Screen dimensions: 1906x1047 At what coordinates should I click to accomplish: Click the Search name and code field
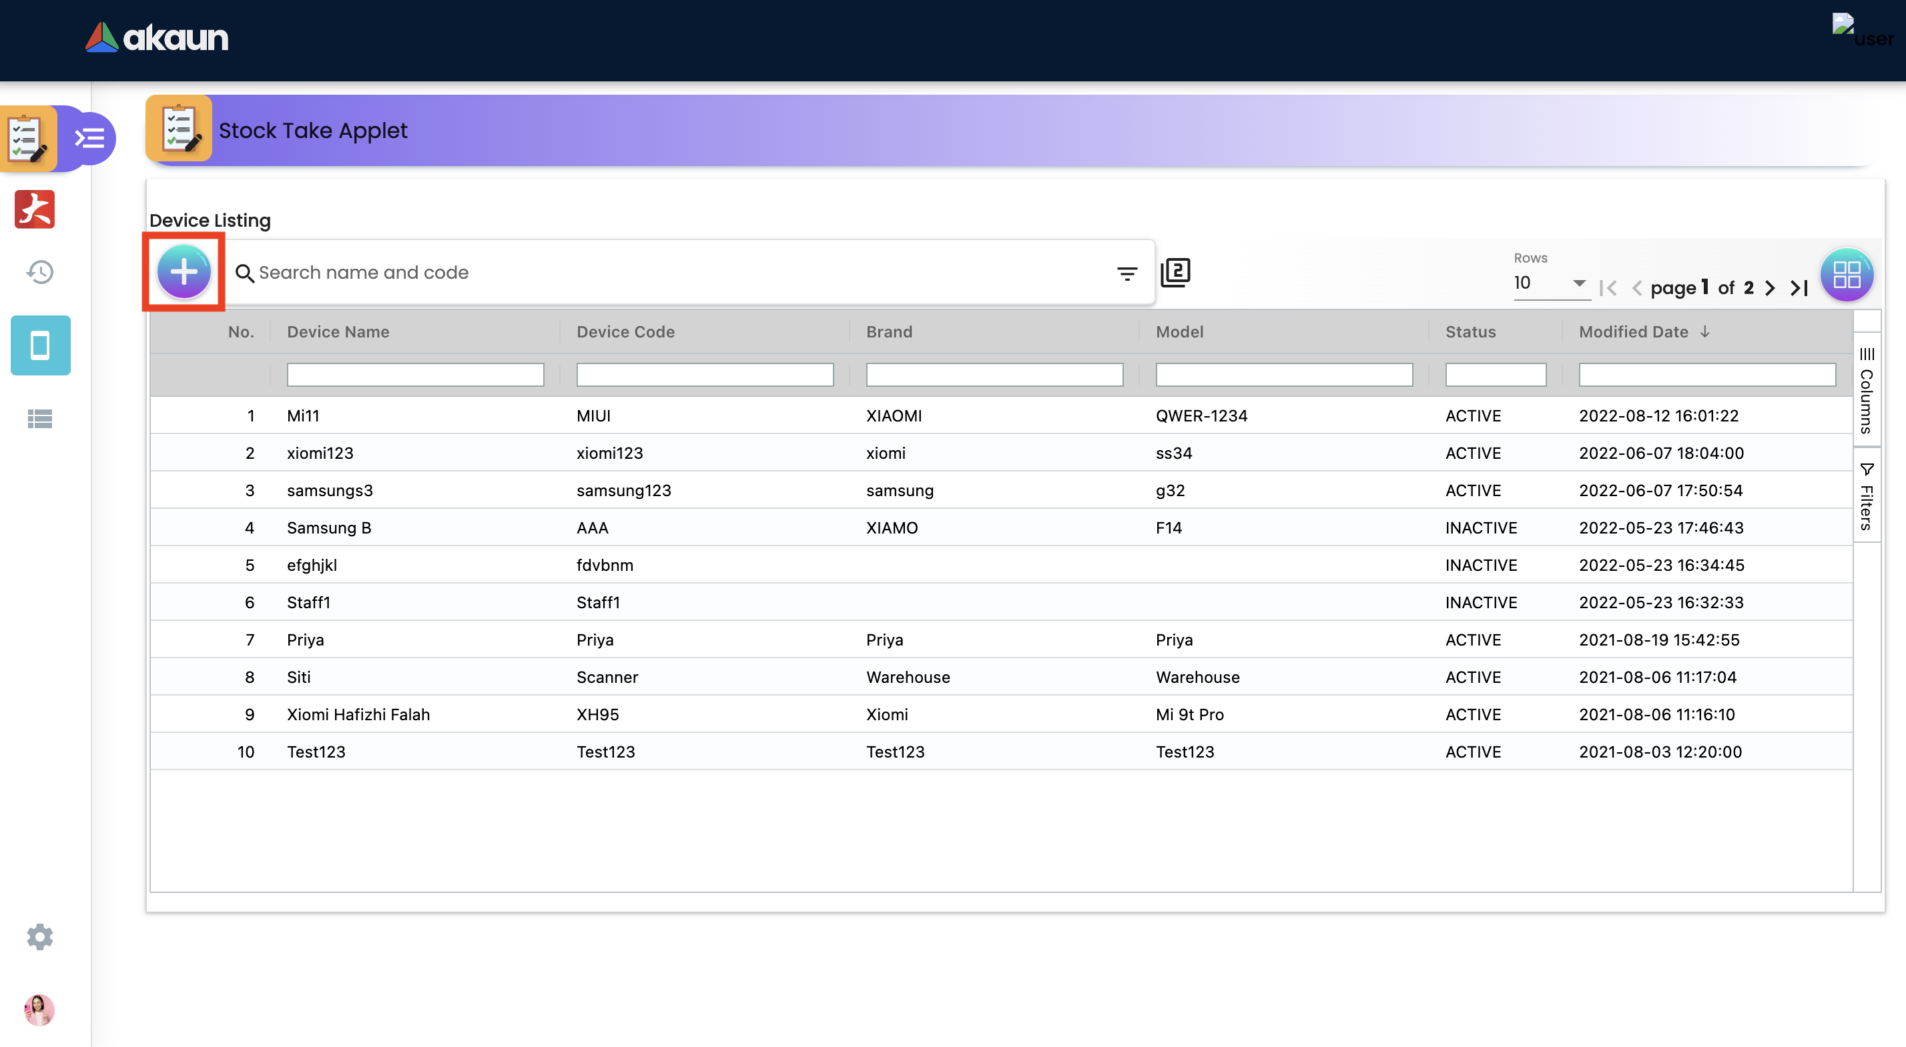pyautogui.click(x=666, y=272)
